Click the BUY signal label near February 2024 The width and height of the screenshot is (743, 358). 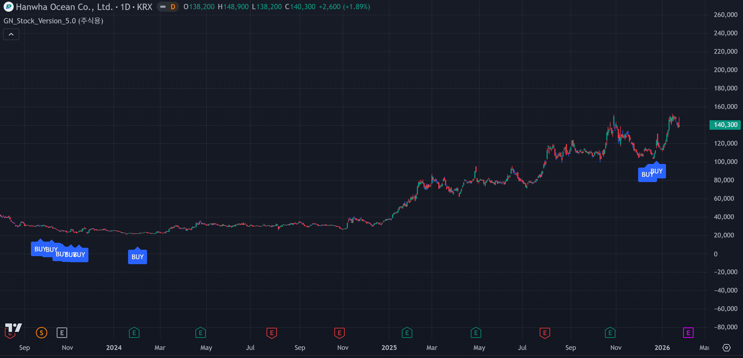point(138,257)
